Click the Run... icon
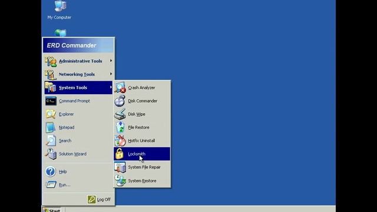Image resolution: width=377 pixels, height=212 pixels. pyautogui.click(x=51, y=184)
